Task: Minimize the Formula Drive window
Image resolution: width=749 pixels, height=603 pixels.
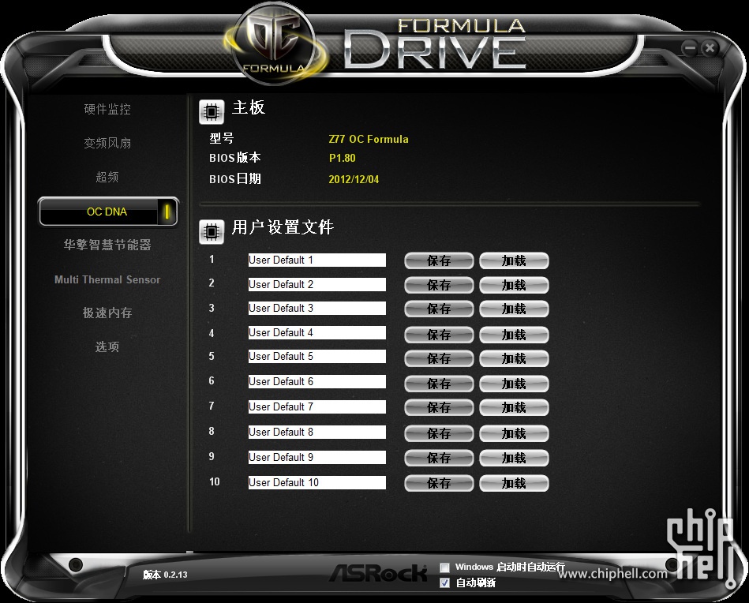Action: [689, 48]
